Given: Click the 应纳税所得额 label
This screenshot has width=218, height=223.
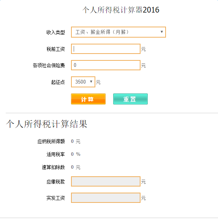Looking at the screenshot, I should coord(51,141).
